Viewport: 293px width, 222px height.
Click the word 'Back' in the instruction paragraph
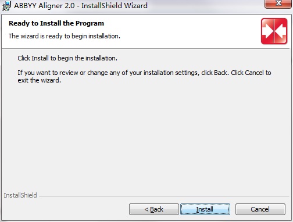point(220,73)
